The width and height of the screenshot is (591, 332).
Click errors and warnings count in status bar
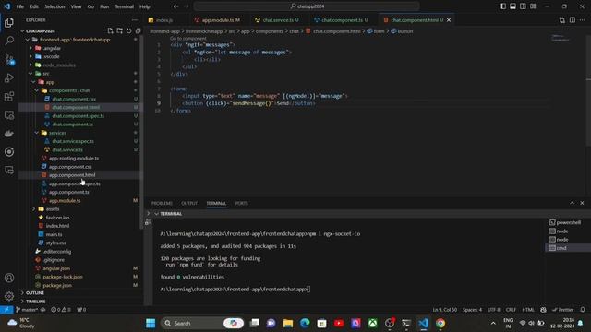point(61,310)
